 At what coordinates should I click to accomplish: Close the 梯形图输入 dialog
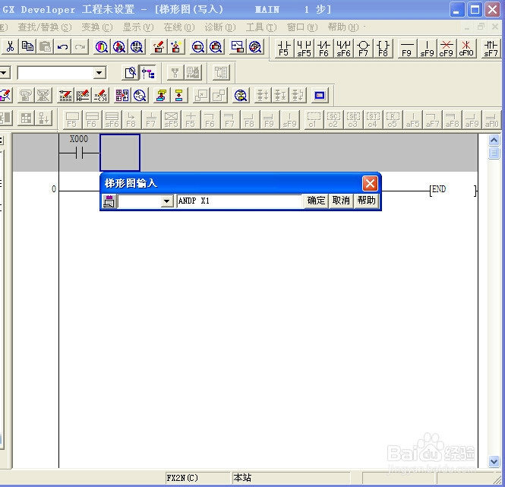[x=370, y=184]
